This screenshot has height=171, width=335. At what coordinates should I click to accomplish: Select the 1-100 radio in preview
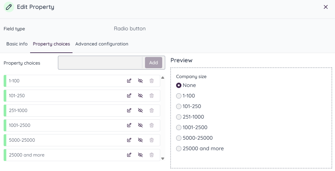(179, 96)
